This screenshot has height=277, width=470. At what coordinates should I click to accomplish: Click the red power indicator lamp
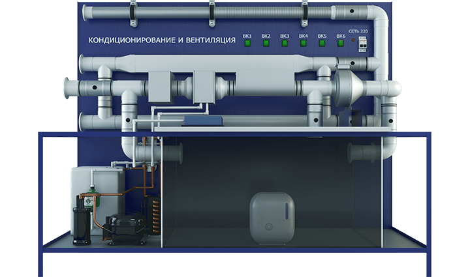point(354,41)
